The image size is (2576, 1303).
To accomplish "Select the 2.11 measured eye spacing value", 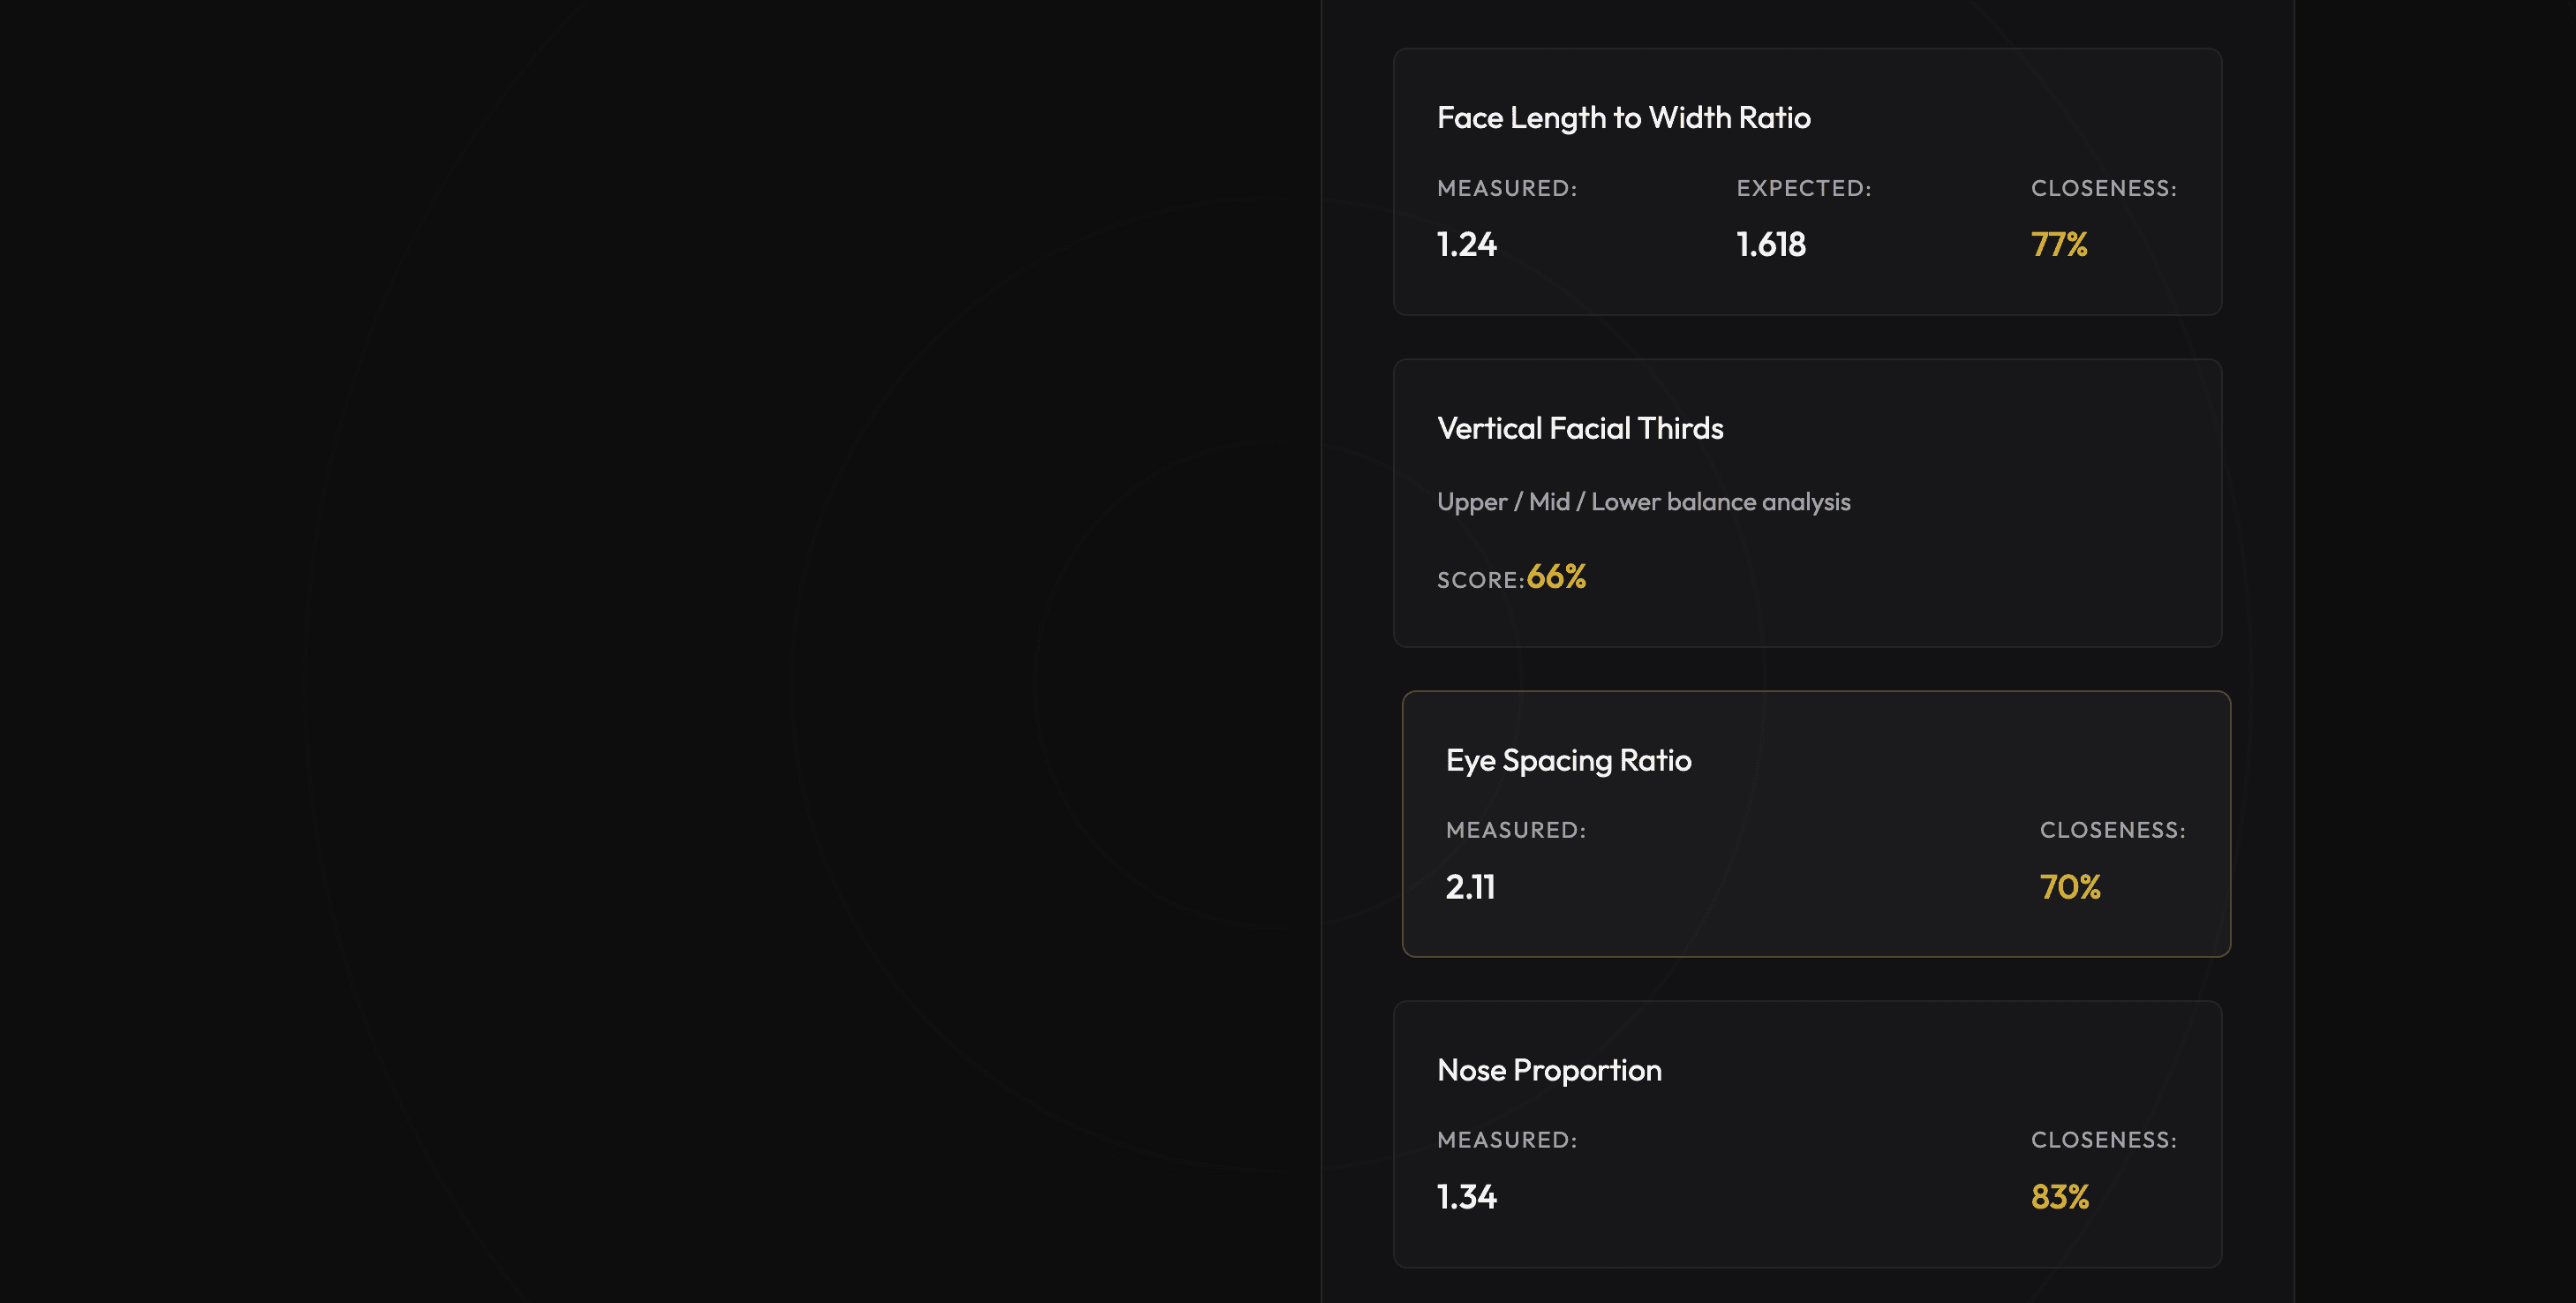I will click(x=1470, y=887).
